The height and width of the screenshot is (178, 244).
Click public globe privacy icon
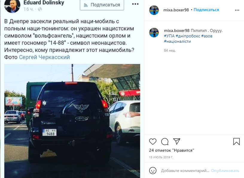click(40, 9)
